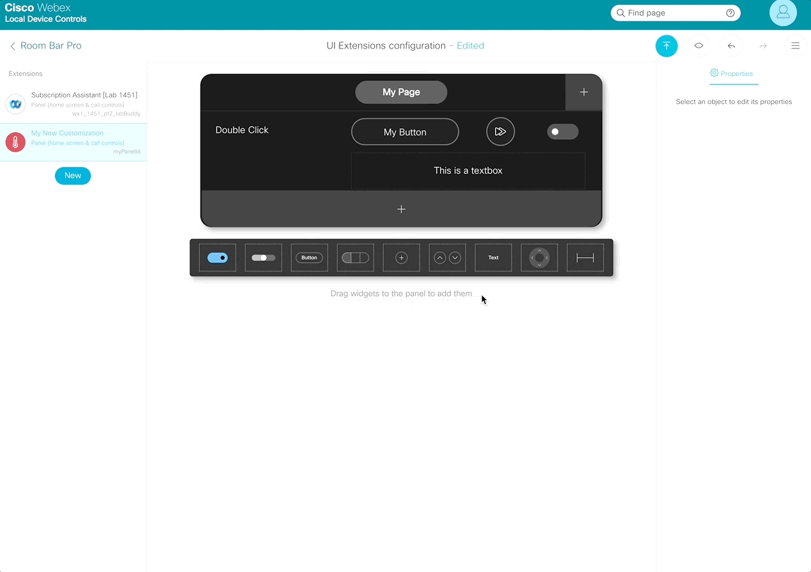Click the New extension button
811x572 pixels.
(x=73, y=176)
